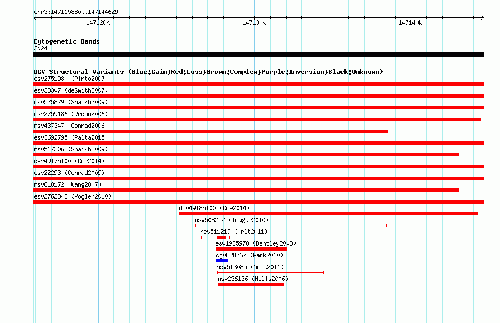Select dgv828n67 (Park2010) gain variant label
The image size is (500, 323).
(249, 255)
